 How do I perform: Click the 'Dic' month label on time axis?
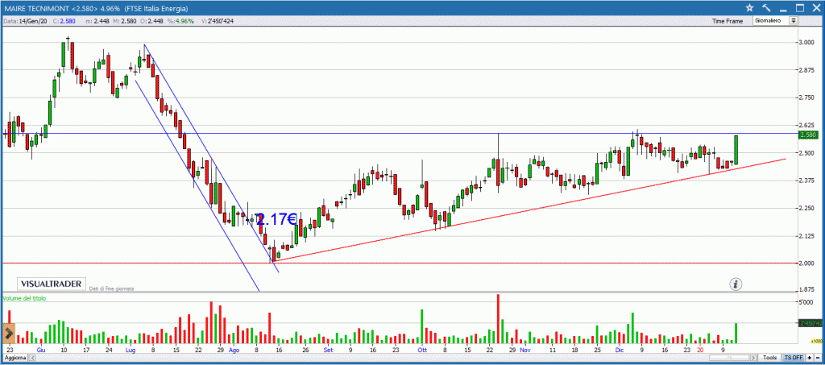coord(618,349)
